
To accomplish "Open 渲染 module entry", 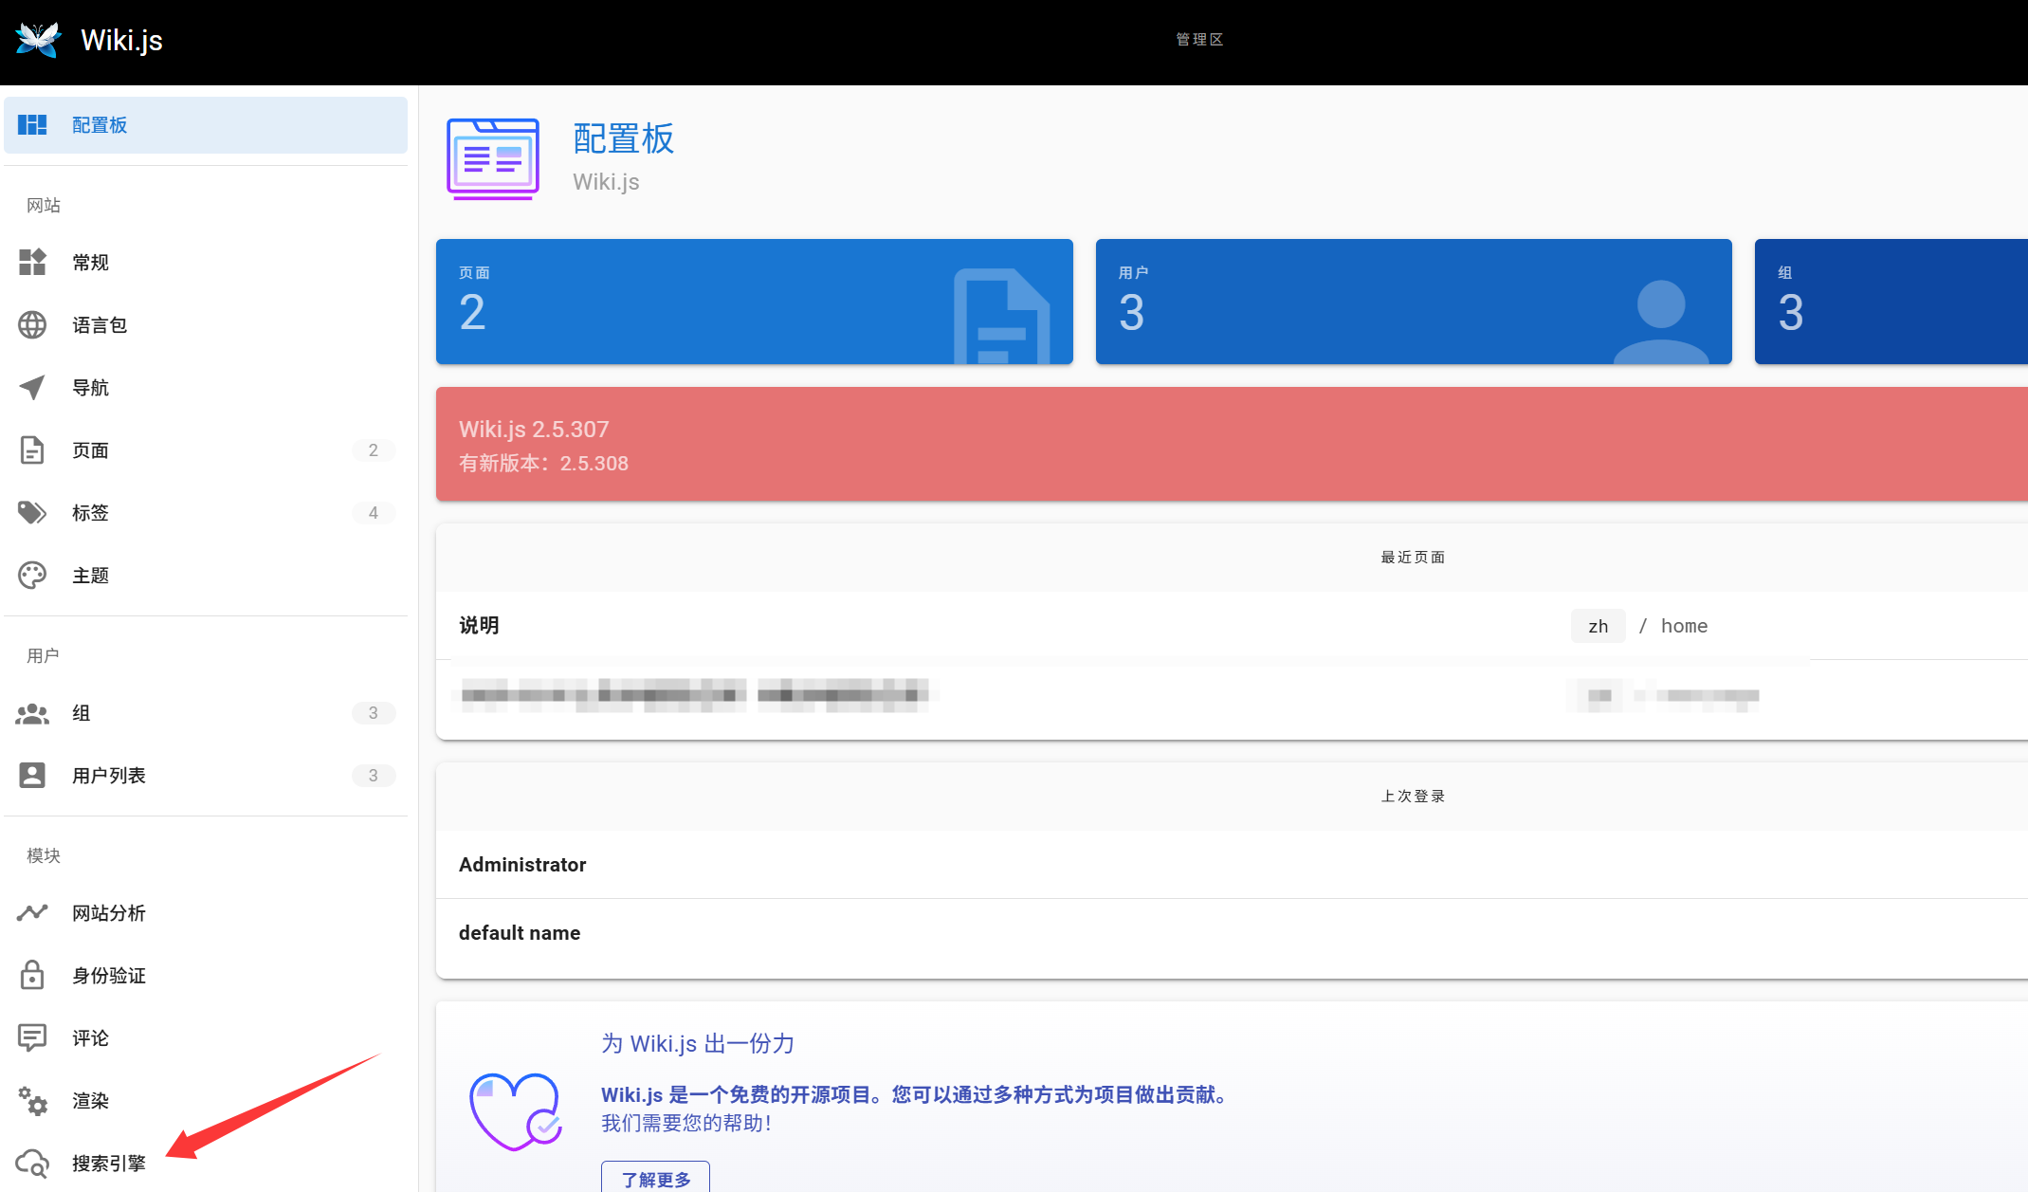I will (x=206, y=1101).
